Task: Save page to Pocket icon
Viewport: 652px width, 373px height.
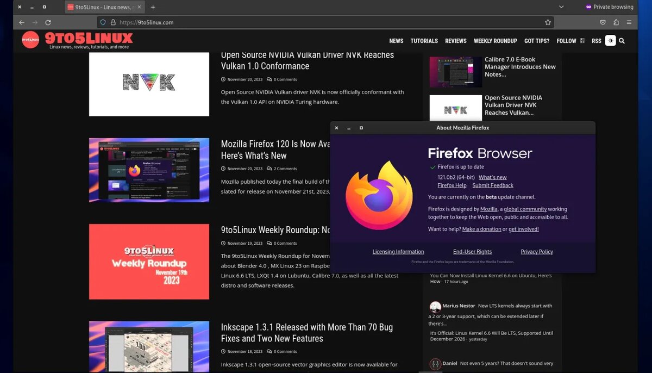Action: pyautogui.click(x=603, y=22)
